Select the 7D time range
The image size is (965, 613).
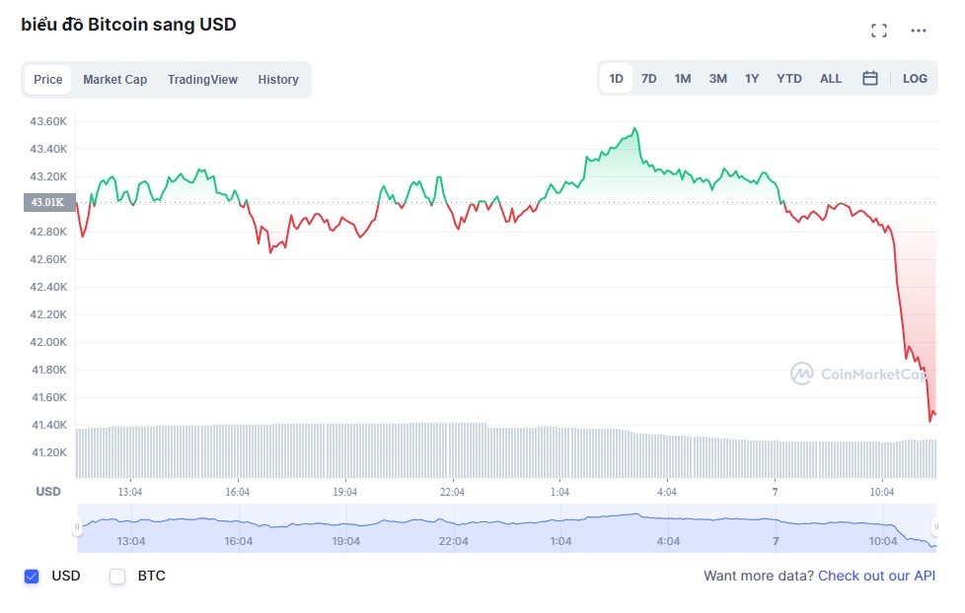point(648,78)
